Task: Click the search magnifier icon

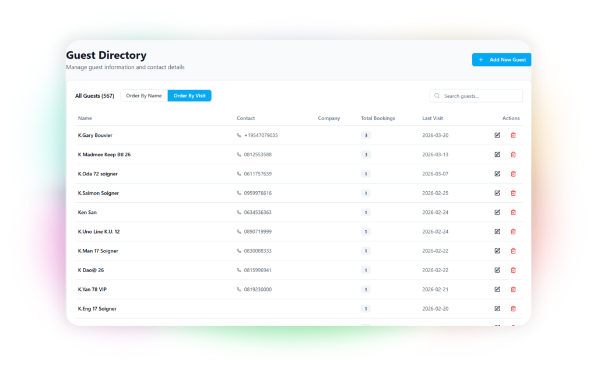Action: [x=437, y=96]
